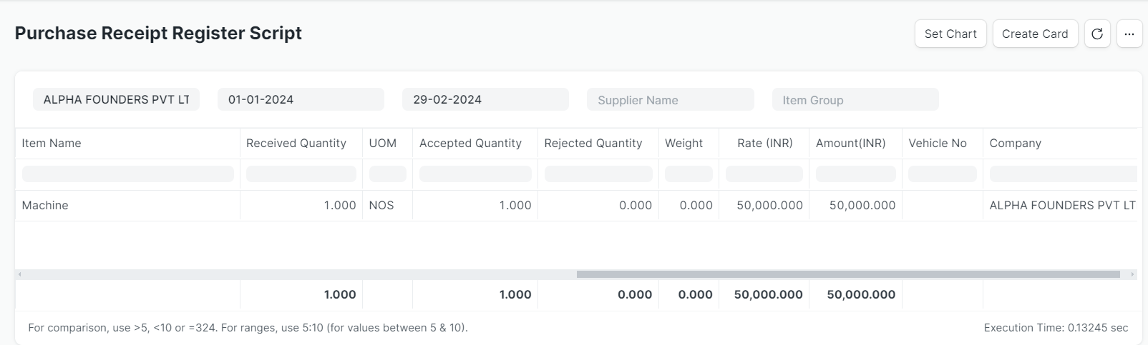The image size is (1148, 345).
Task: Click the Set Chart button
Action: pos(950,34)
